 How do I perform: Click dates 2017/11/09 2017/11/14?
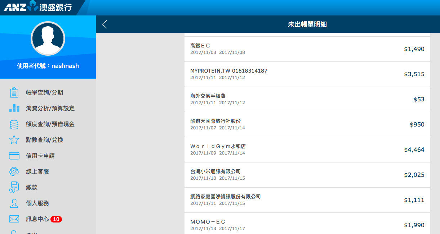(218, 153)
